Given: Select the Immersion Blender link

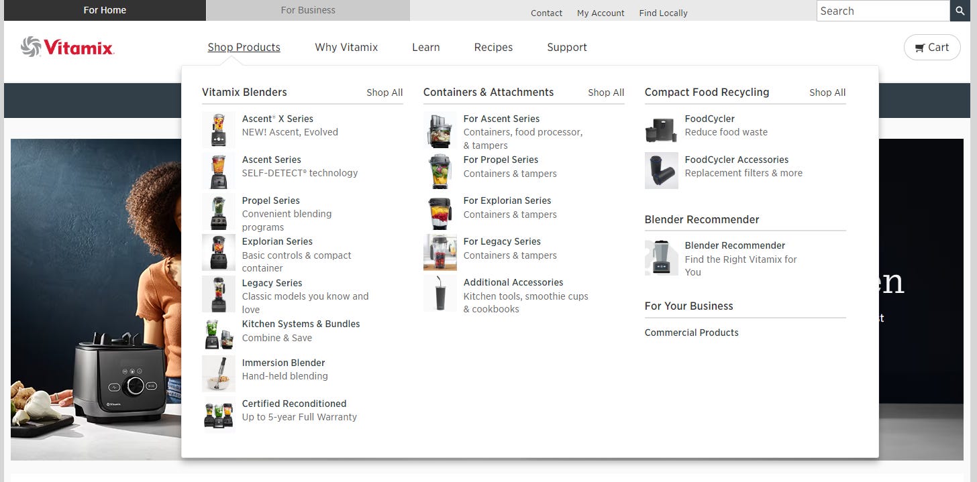Looking at the screenshot, I should [283, 363].
